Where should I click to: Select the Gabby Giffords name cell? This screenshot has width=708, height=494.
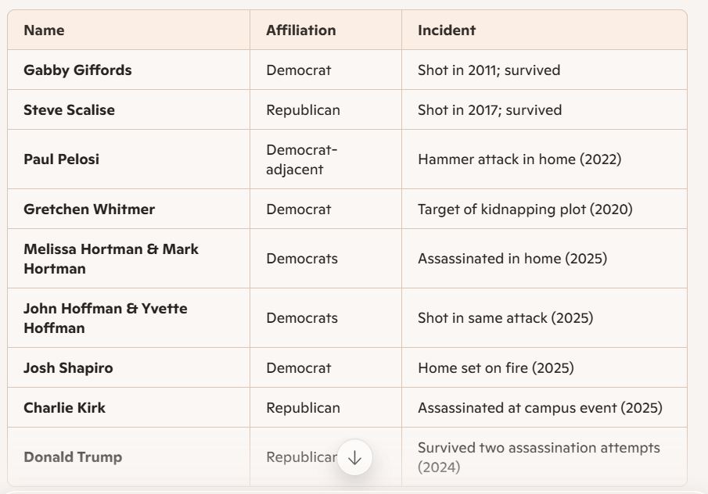(x=77, y=70)
